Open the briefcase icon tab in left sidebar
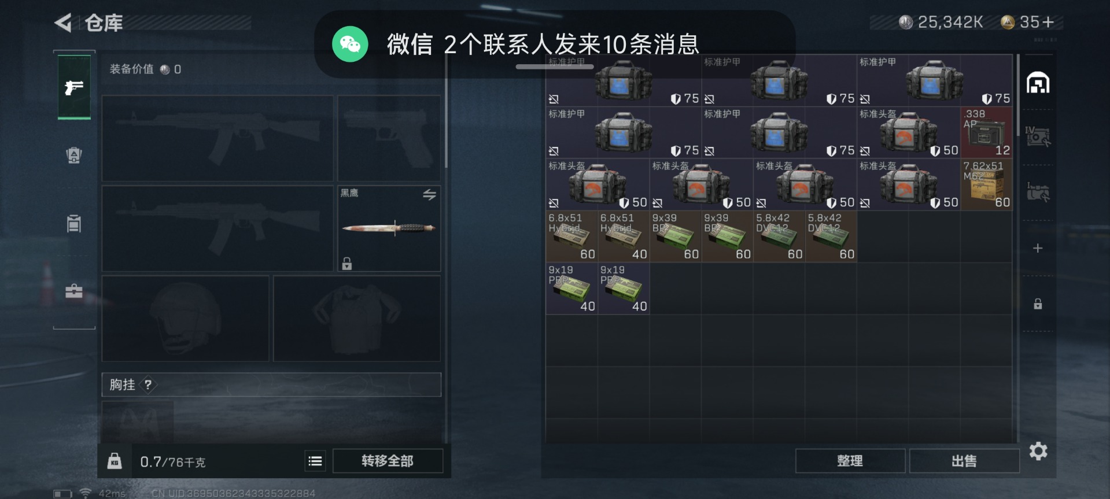Image resolution: width=1110 pixels, height=499 pixels. click(73, 291)
